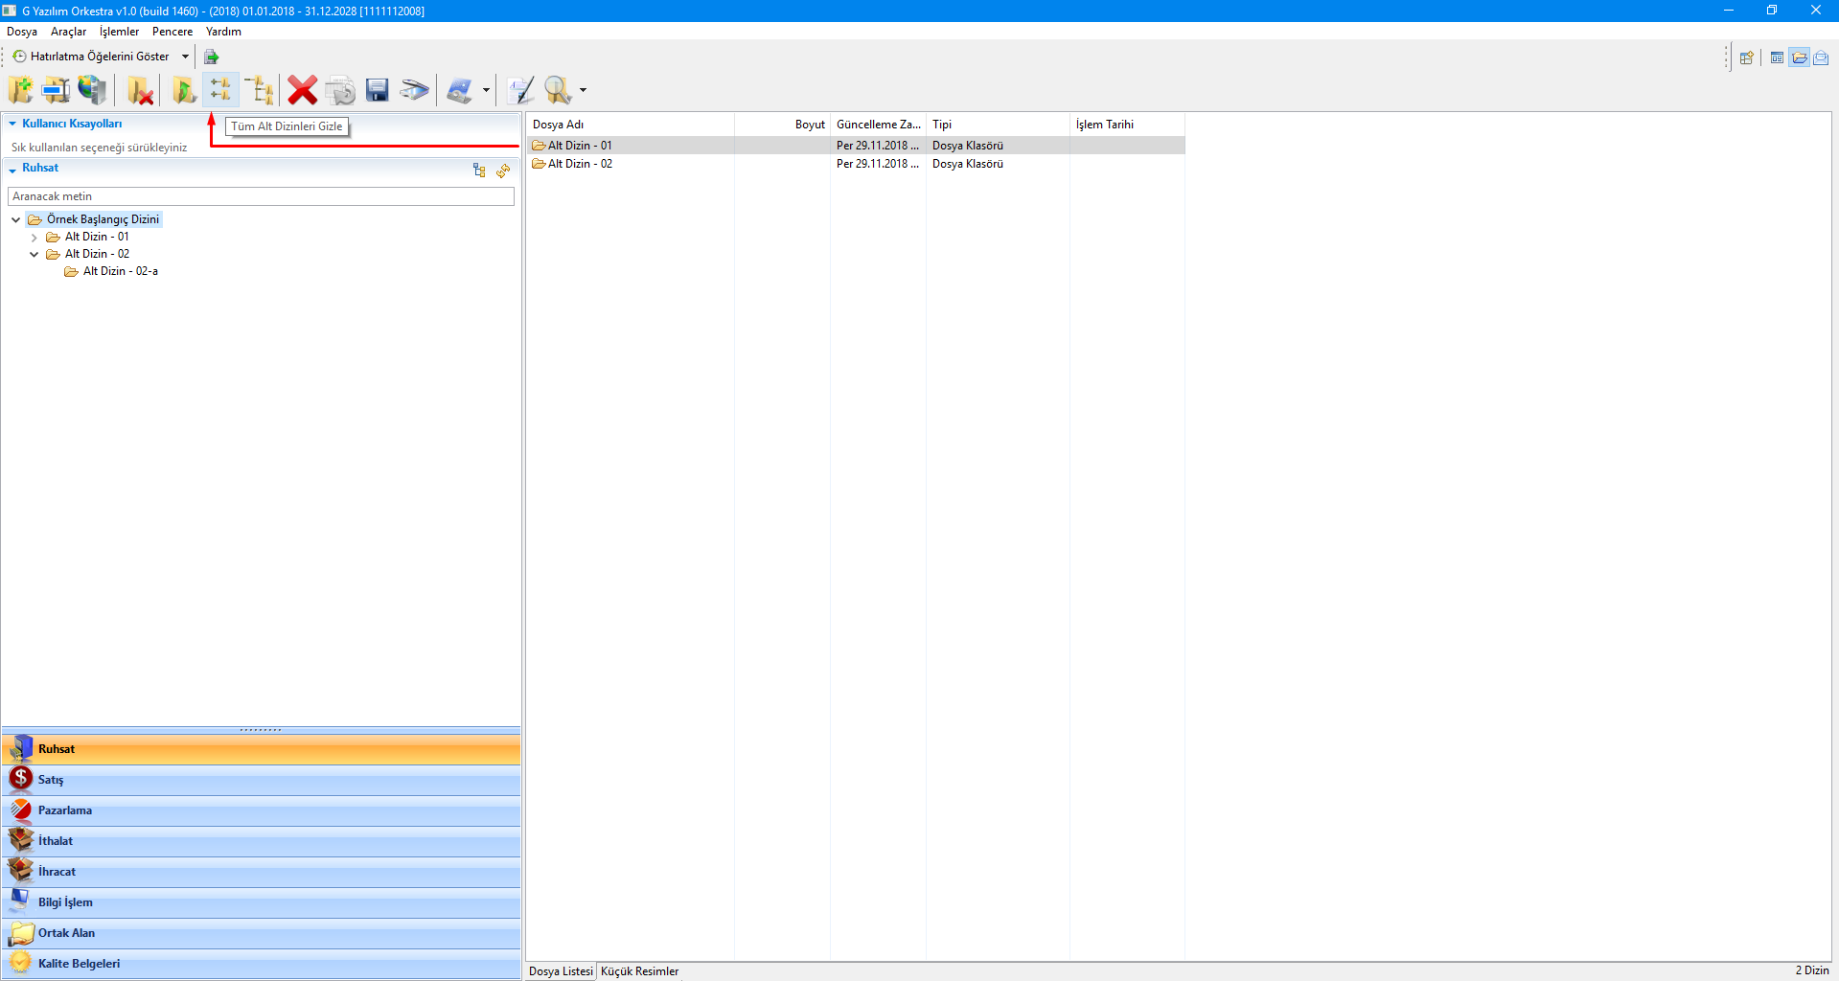Viewport: 1839px width, 981px height.
Task: Open the İşlemler menu
Action: (119, 32)
